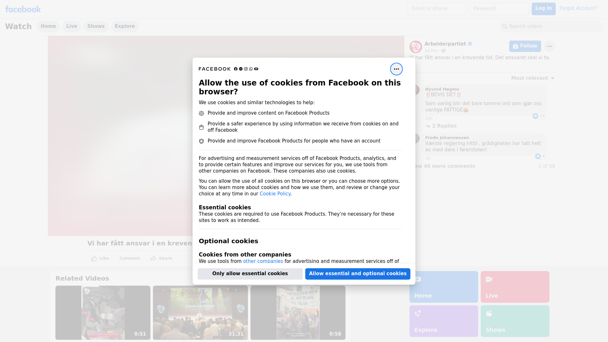
Task: Click the Like thumbs-up icon under video
Action: pos(94,258)
